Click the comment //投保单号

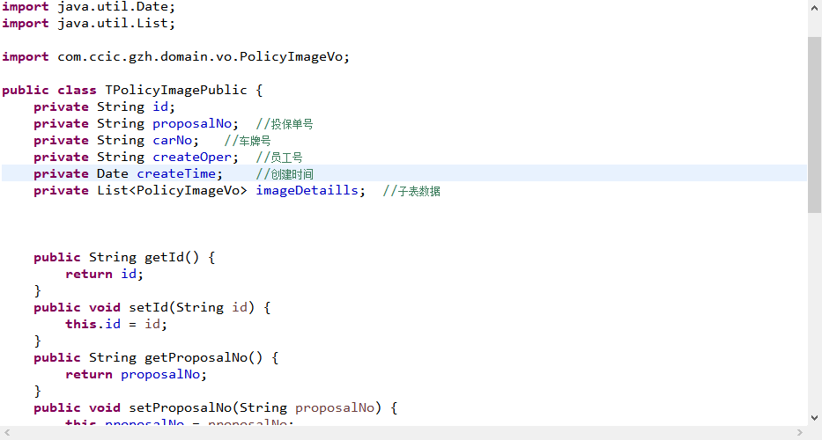(x=285, y=124)
